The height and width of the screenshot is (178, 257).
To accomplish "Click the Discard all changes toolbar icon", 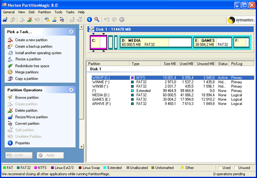I will [114, 20].
